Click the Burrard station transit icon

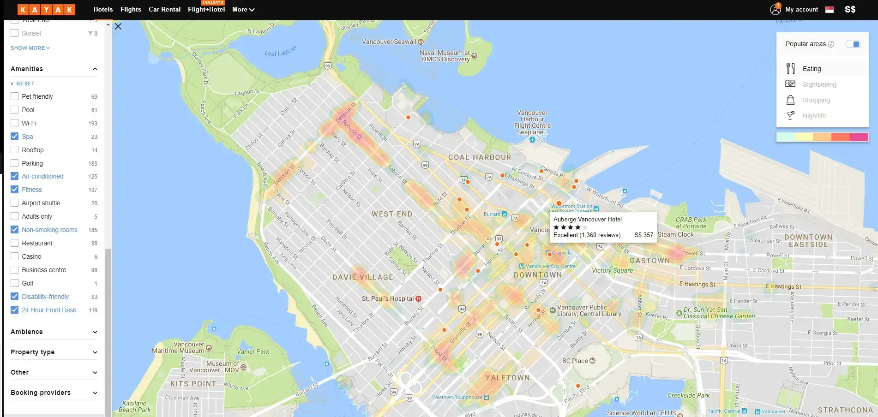coord(504,214)
